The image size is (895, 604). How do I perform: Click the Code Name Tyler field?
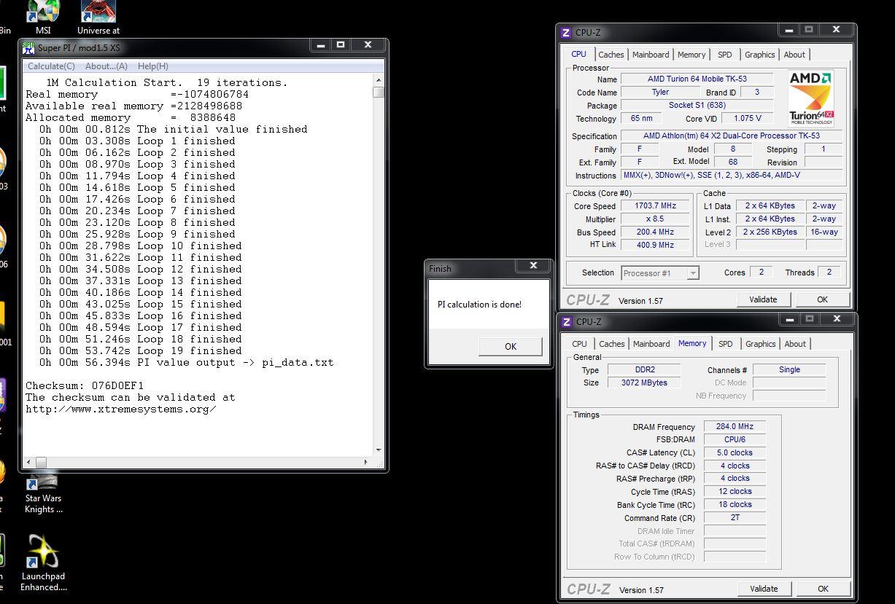(x=660, y=93)
